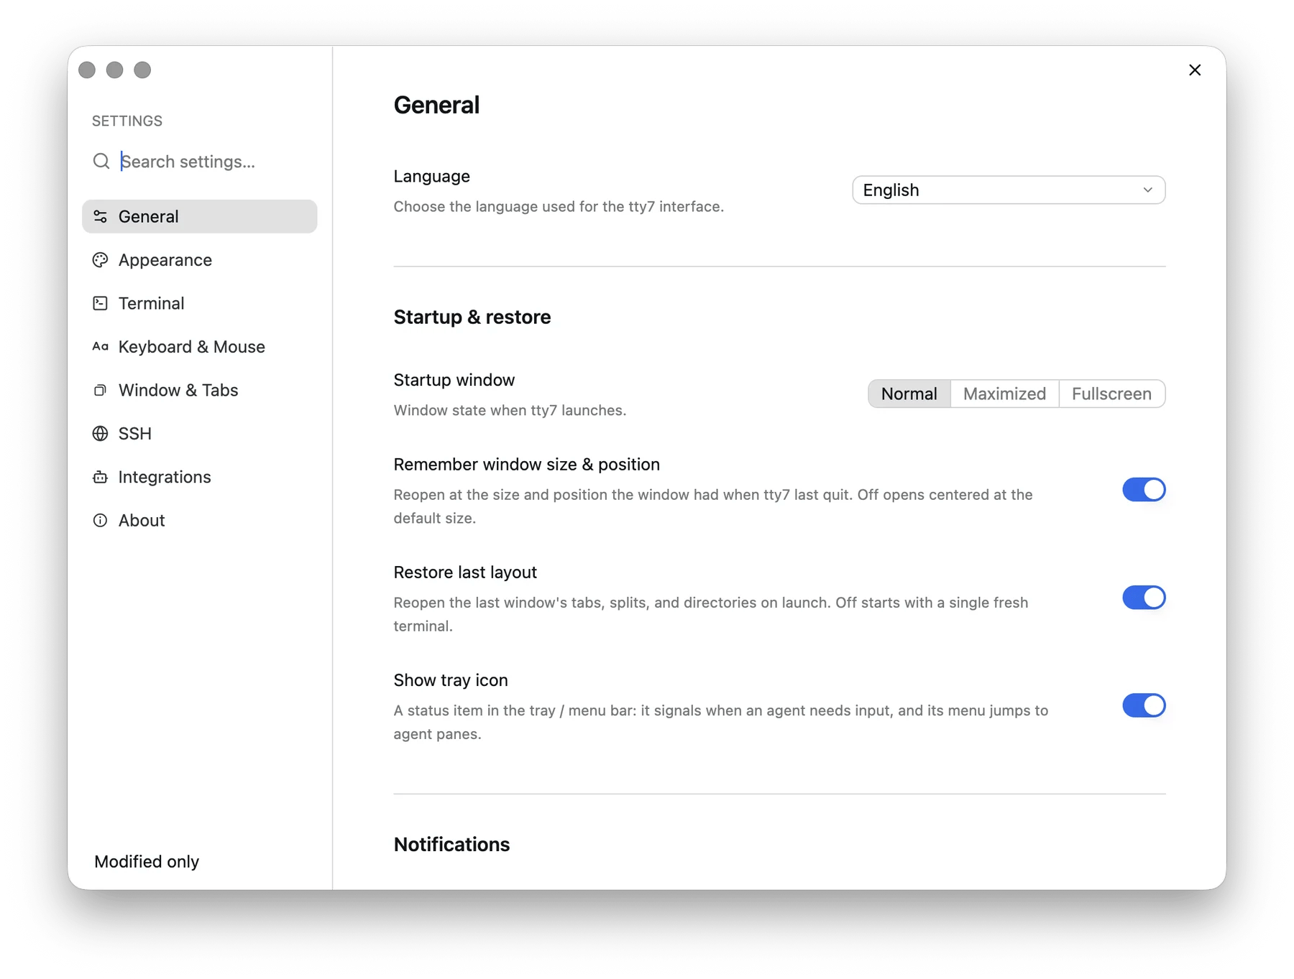Turn off Restore last layout

[x=1144, y=598]
